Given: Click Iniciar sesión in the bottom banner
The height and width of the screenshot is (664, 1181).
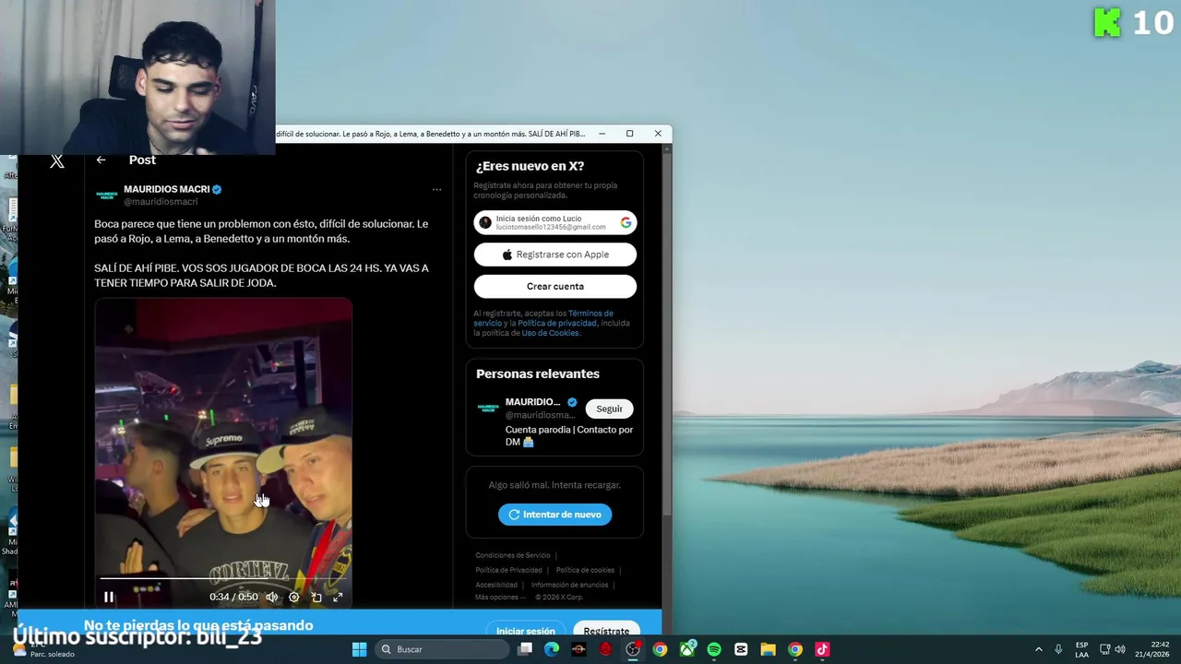Looking at the screenshot, I should pyautogui.click(x=526, y=631).
